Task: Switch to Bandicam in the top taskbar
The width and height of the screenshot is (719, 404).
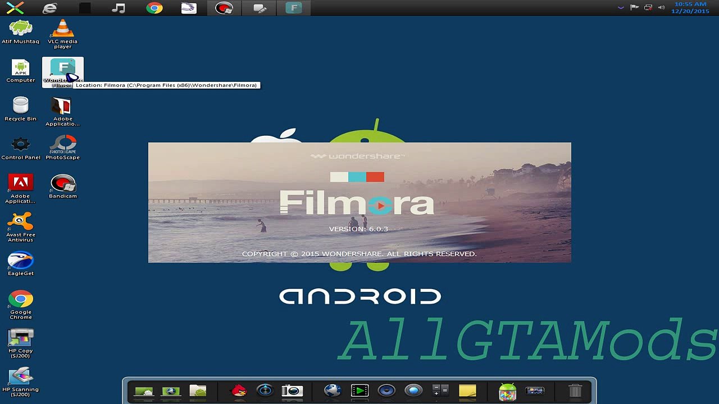Action: tap(224, 8)
